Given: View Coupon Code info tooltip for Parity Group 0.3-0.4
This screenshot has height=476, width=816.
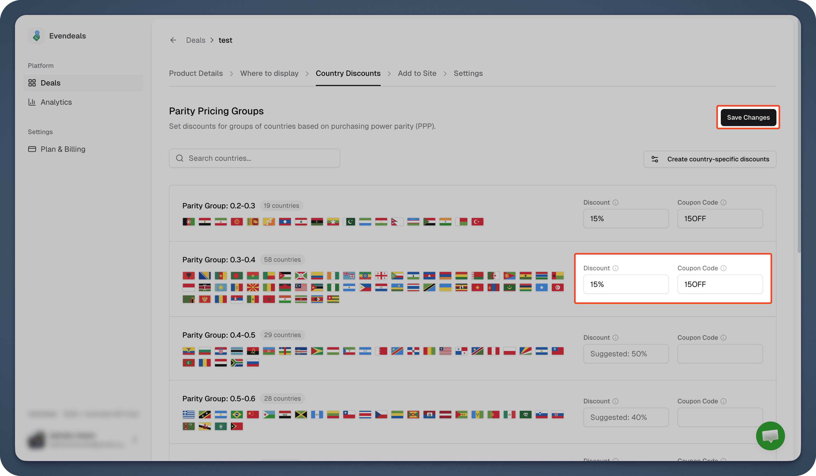Looking at the screenshot, I should point(724,268).
